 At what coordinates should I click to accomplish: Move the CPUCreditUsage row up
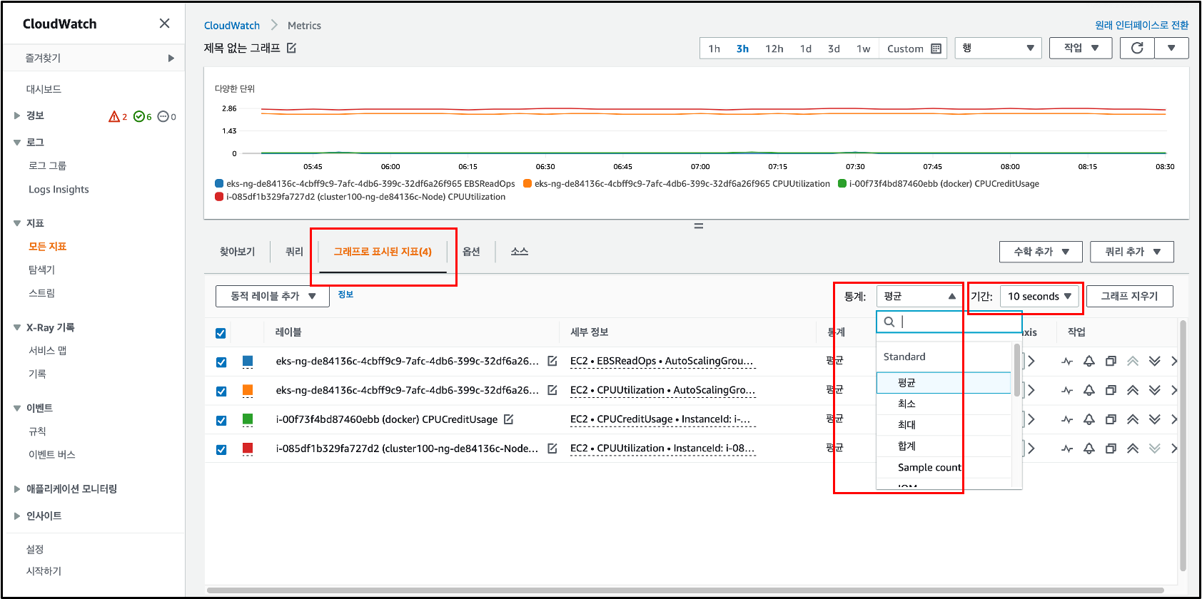[1133, 420]
